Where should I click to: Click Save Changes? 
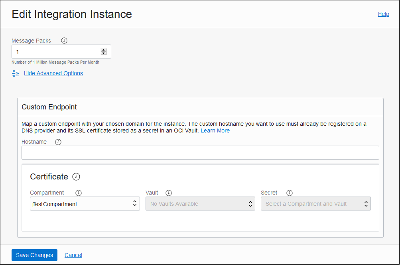34,255
